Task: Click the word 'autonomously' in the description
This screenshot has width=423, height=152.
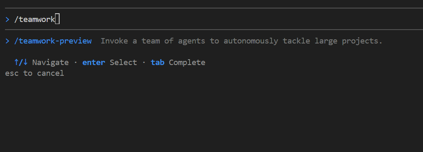Action: [x=251, y=41]
